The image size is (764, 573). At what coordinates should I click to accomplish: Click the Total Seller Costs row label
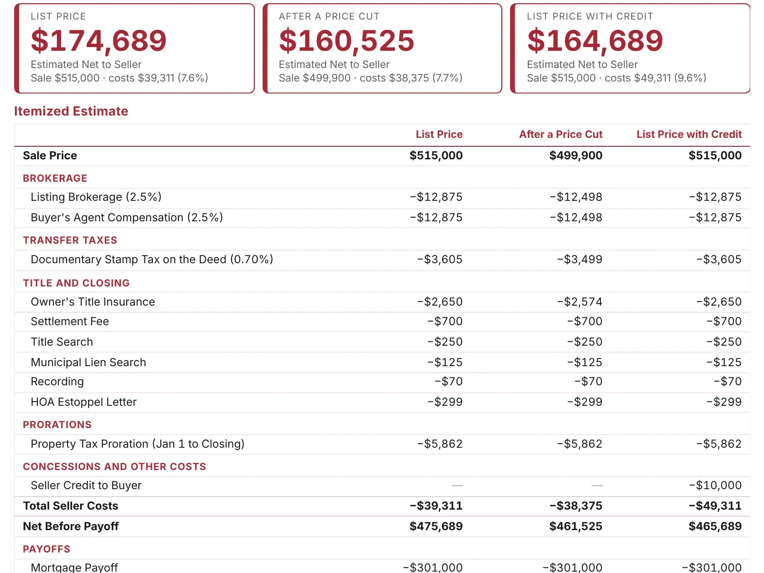pos(70,506)
